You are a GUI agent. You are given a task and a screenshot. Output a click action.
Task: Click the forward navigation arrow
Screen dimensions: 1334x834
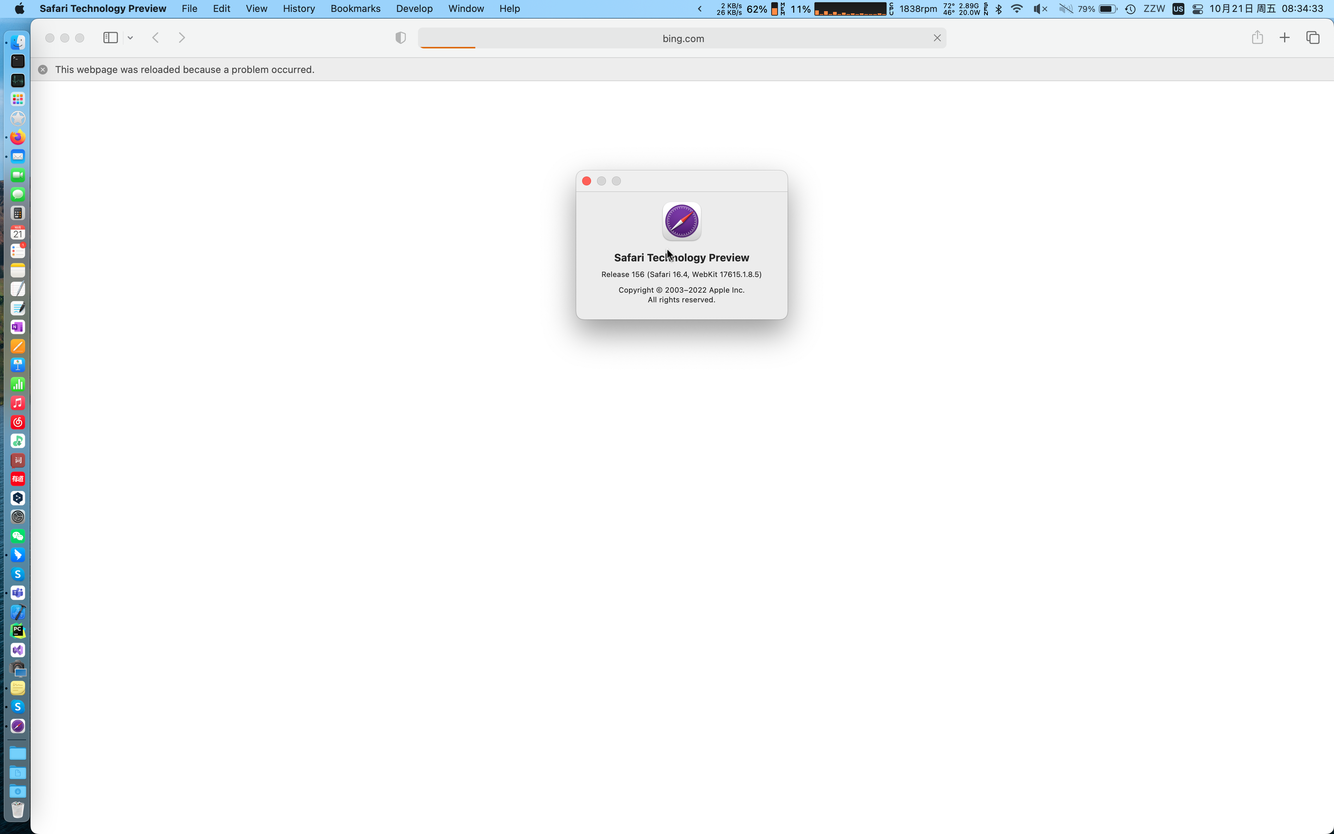pos(182,38)
